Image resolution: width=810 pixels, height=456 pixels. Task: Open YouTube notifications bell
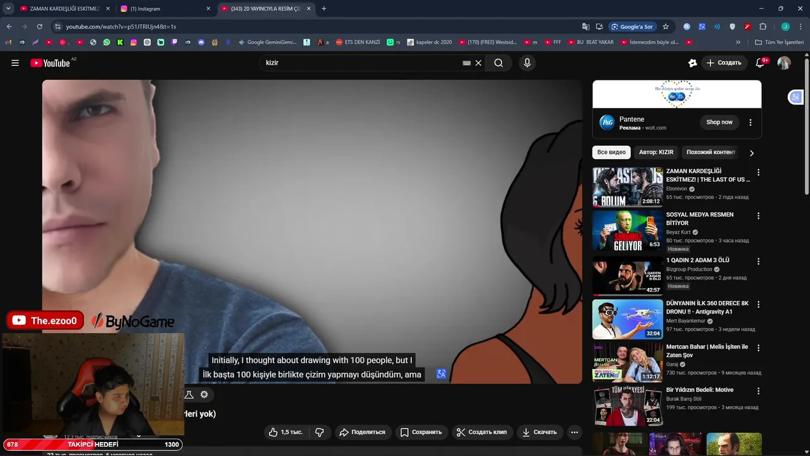[761, 63]
